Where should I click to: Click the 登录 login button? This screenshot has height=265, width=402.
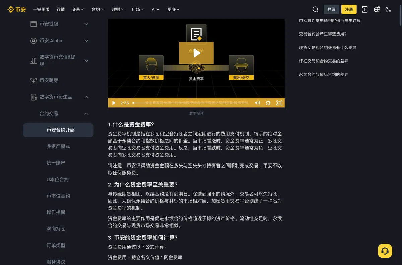click(x=331, y=9)
